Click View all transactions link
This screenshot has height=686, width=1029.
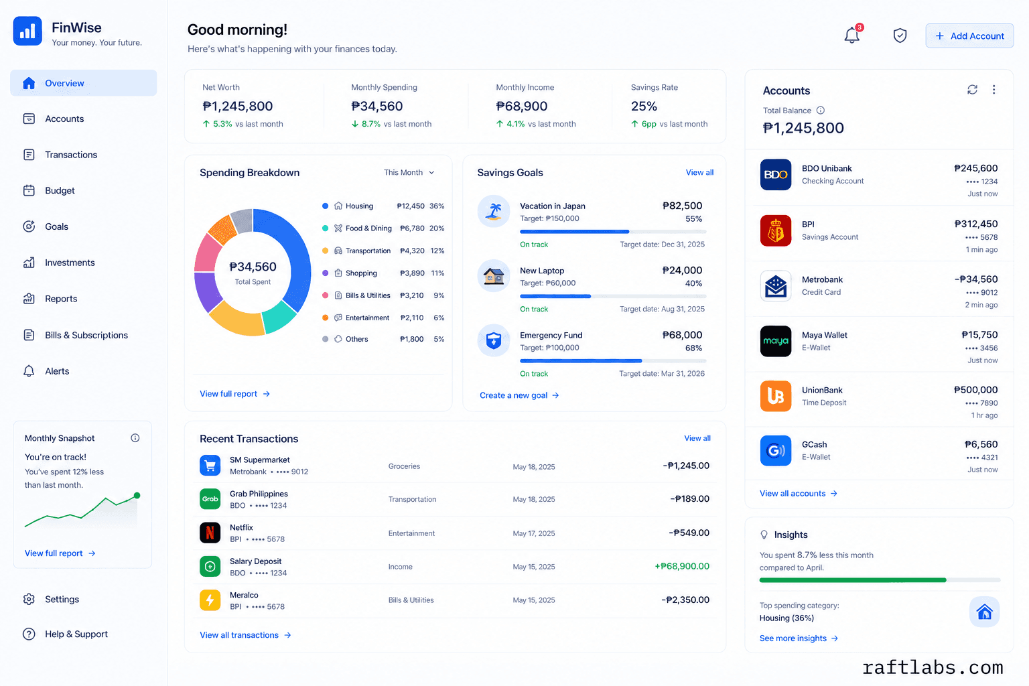click(x=245, y=635)
